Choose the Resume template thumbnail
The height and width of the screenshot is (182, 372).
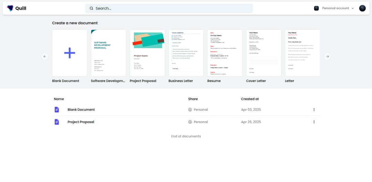tap(225, 53)
